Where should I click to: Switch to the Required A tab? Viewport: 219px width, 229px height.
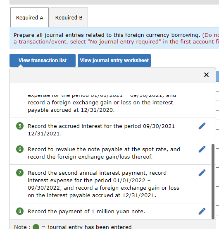[29, 17]
